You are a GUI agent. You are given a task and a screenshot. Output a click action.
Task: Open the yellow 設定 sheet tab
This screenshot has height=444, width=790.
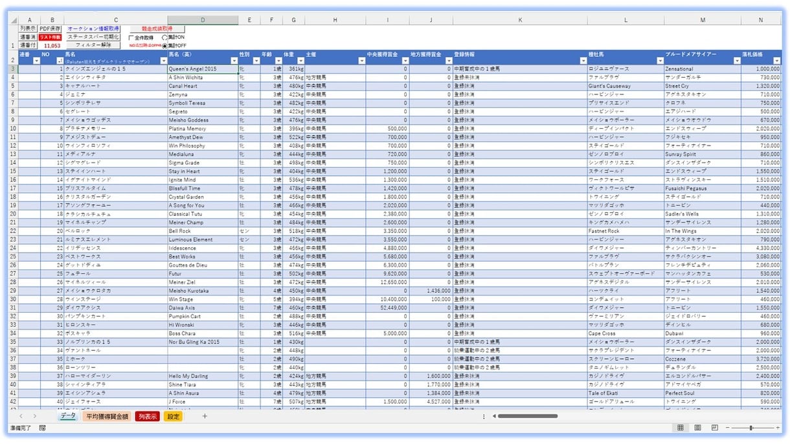[173, 416]
